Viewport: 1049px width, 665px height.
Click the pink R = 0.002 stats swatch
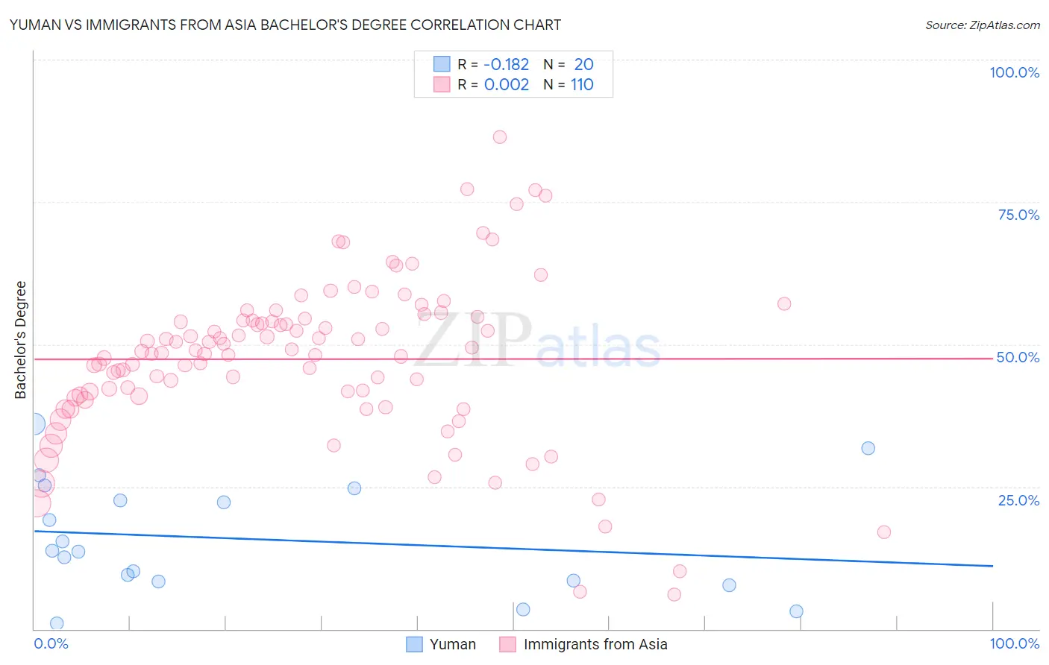(442, 84)
